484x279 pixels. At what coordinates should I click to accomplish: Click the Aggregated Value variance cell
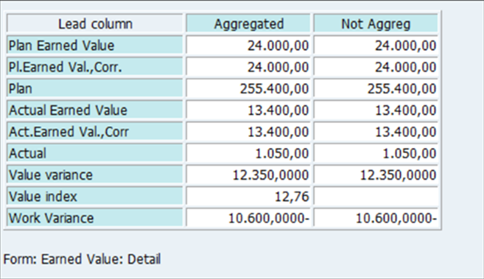248,174
